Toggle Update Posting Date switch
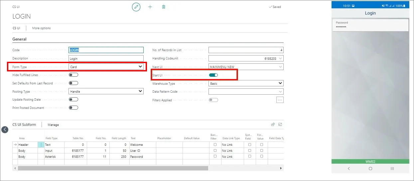Screen dimensions: 414x181 coord(73,99)
